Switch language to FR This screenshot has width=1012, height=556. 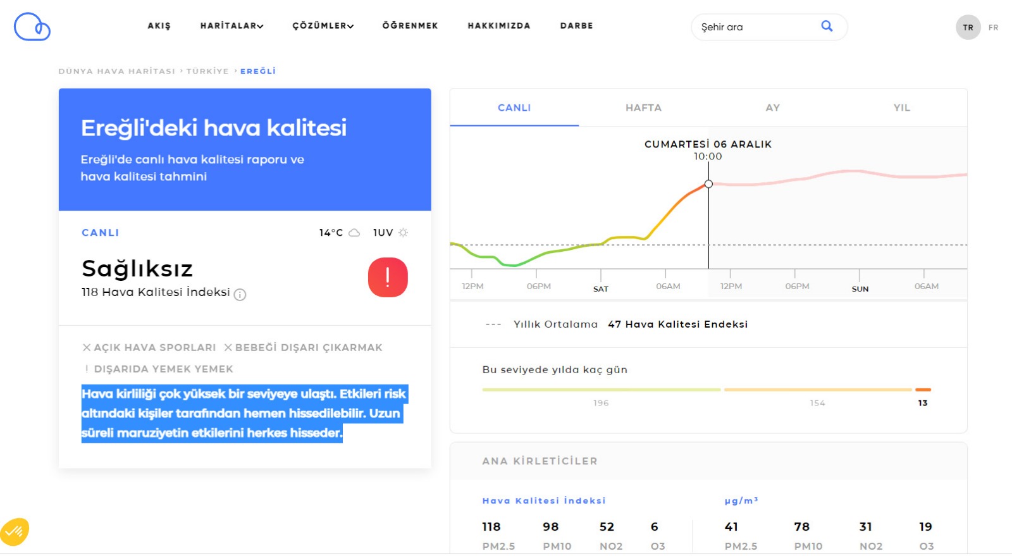coord(993,28)
